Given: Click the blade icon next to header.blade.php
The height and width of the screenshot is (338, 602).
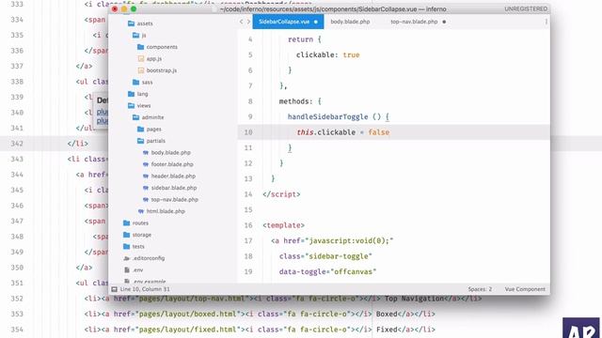Looking at the screenshot, I should pos(146,177).
